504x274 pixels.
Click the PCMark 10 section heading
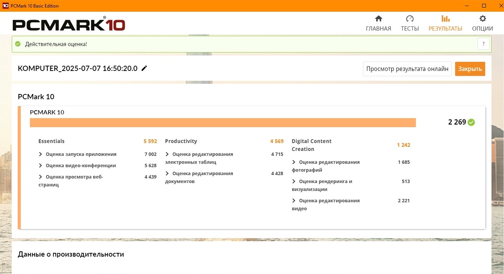tap(36, 97)
